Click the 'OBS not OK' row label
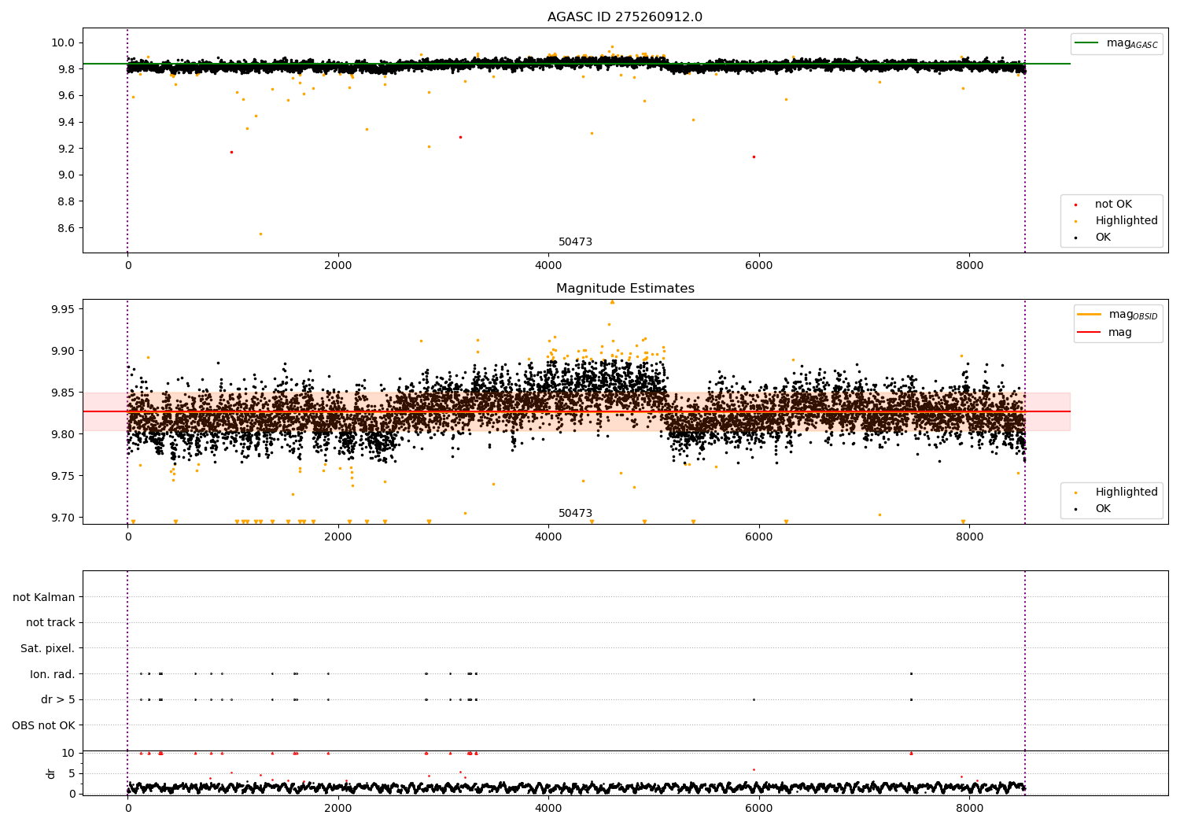 point(44,725)
